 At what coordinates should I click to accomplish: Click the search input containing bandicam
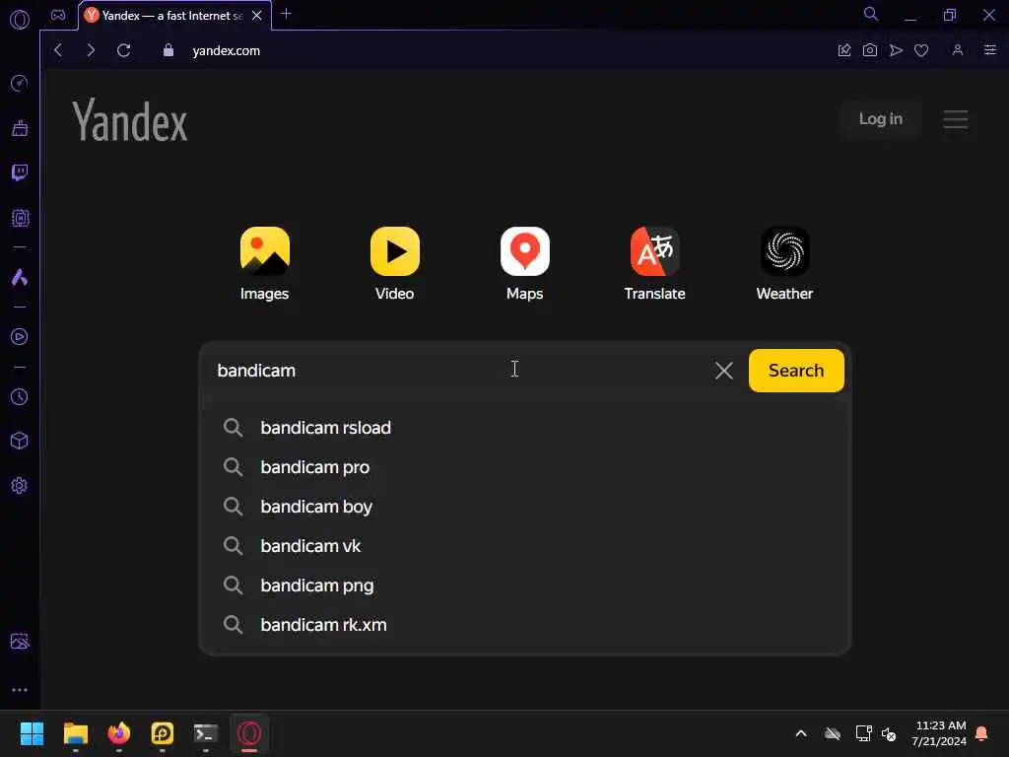(460, 371)
